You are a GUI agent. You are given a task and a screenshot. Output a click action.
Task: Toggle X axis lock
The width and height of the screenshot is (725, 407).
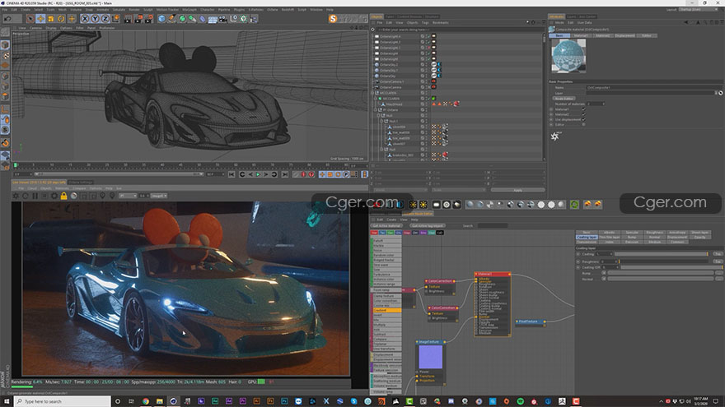coord(85,19)
